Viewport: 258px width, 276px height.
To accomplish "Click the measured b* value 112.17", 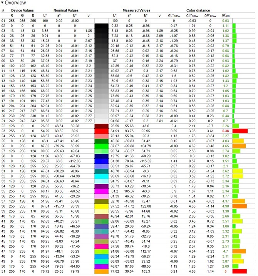I will point(146,251).
